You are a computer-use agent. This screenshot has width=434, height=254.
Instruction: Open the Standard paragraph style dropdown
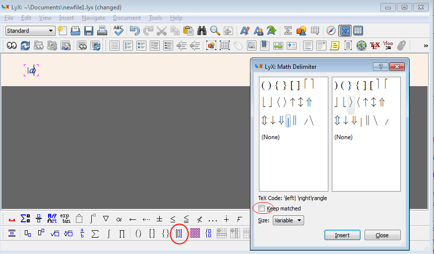30,31
